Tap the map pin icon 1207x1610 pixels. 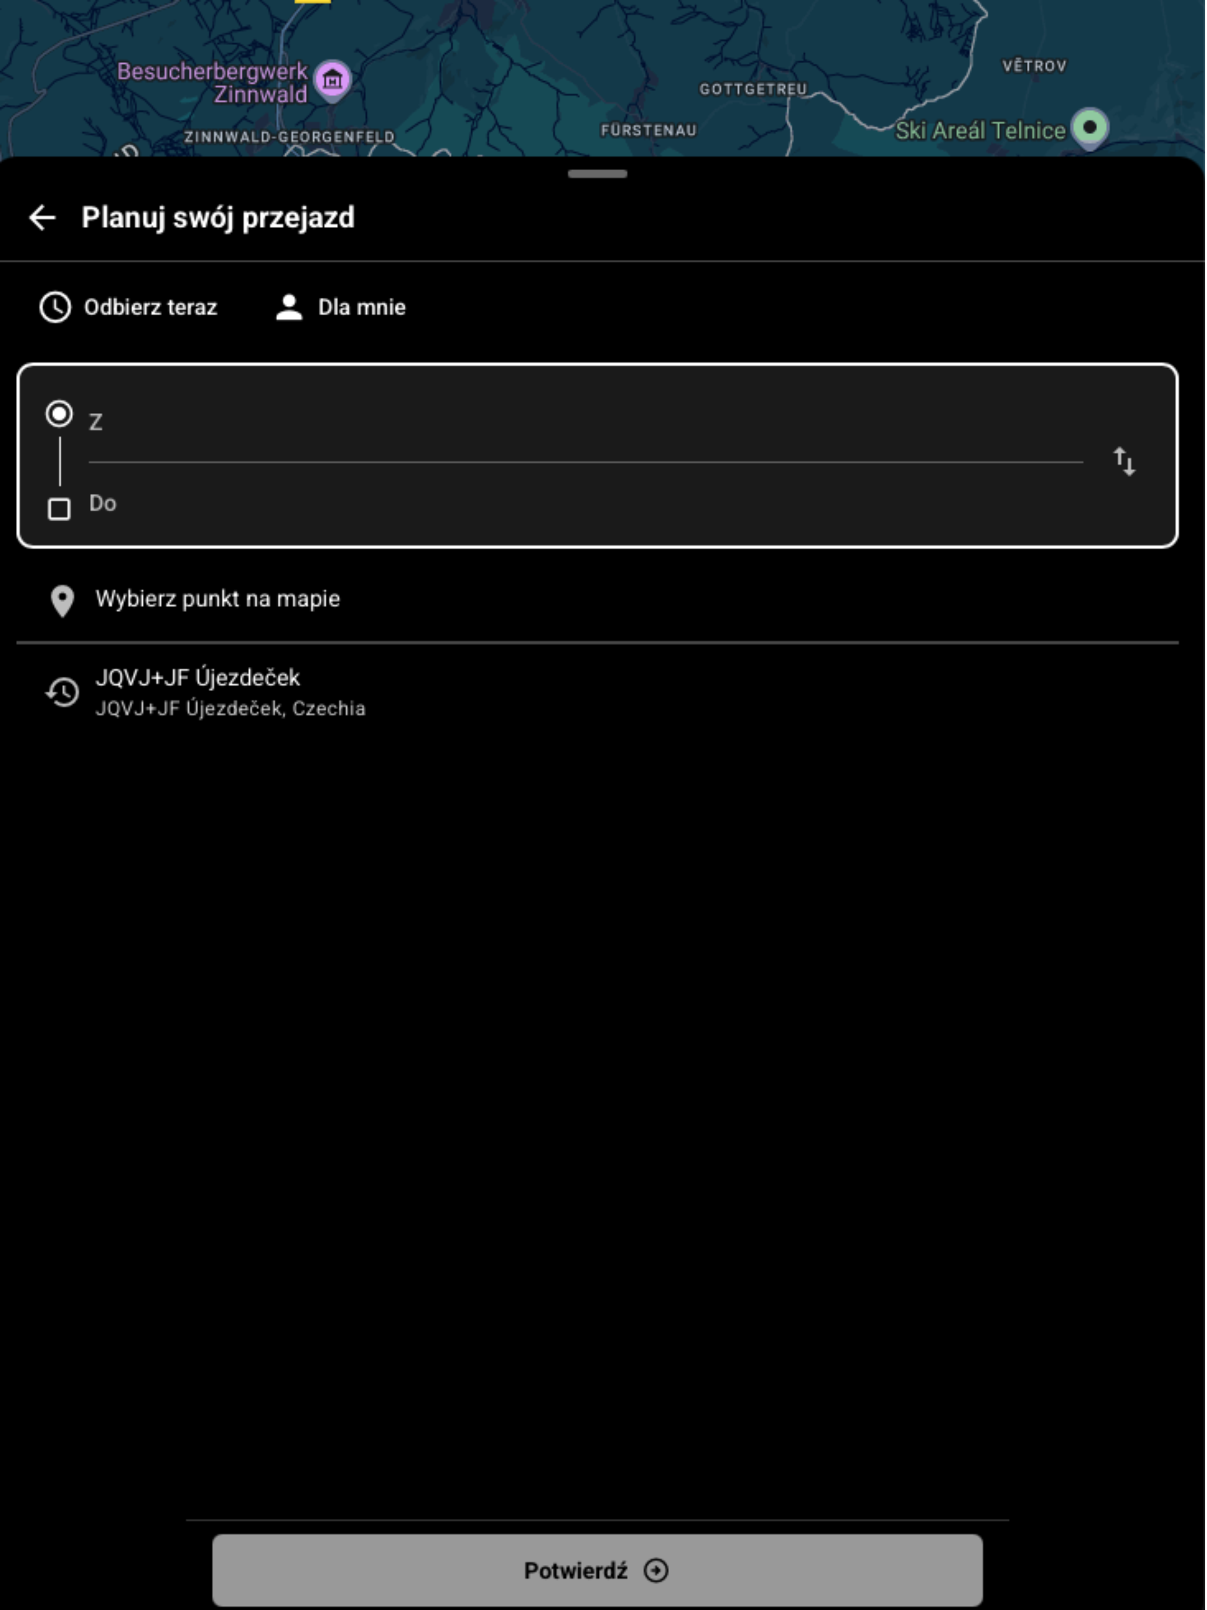point(63,601)
